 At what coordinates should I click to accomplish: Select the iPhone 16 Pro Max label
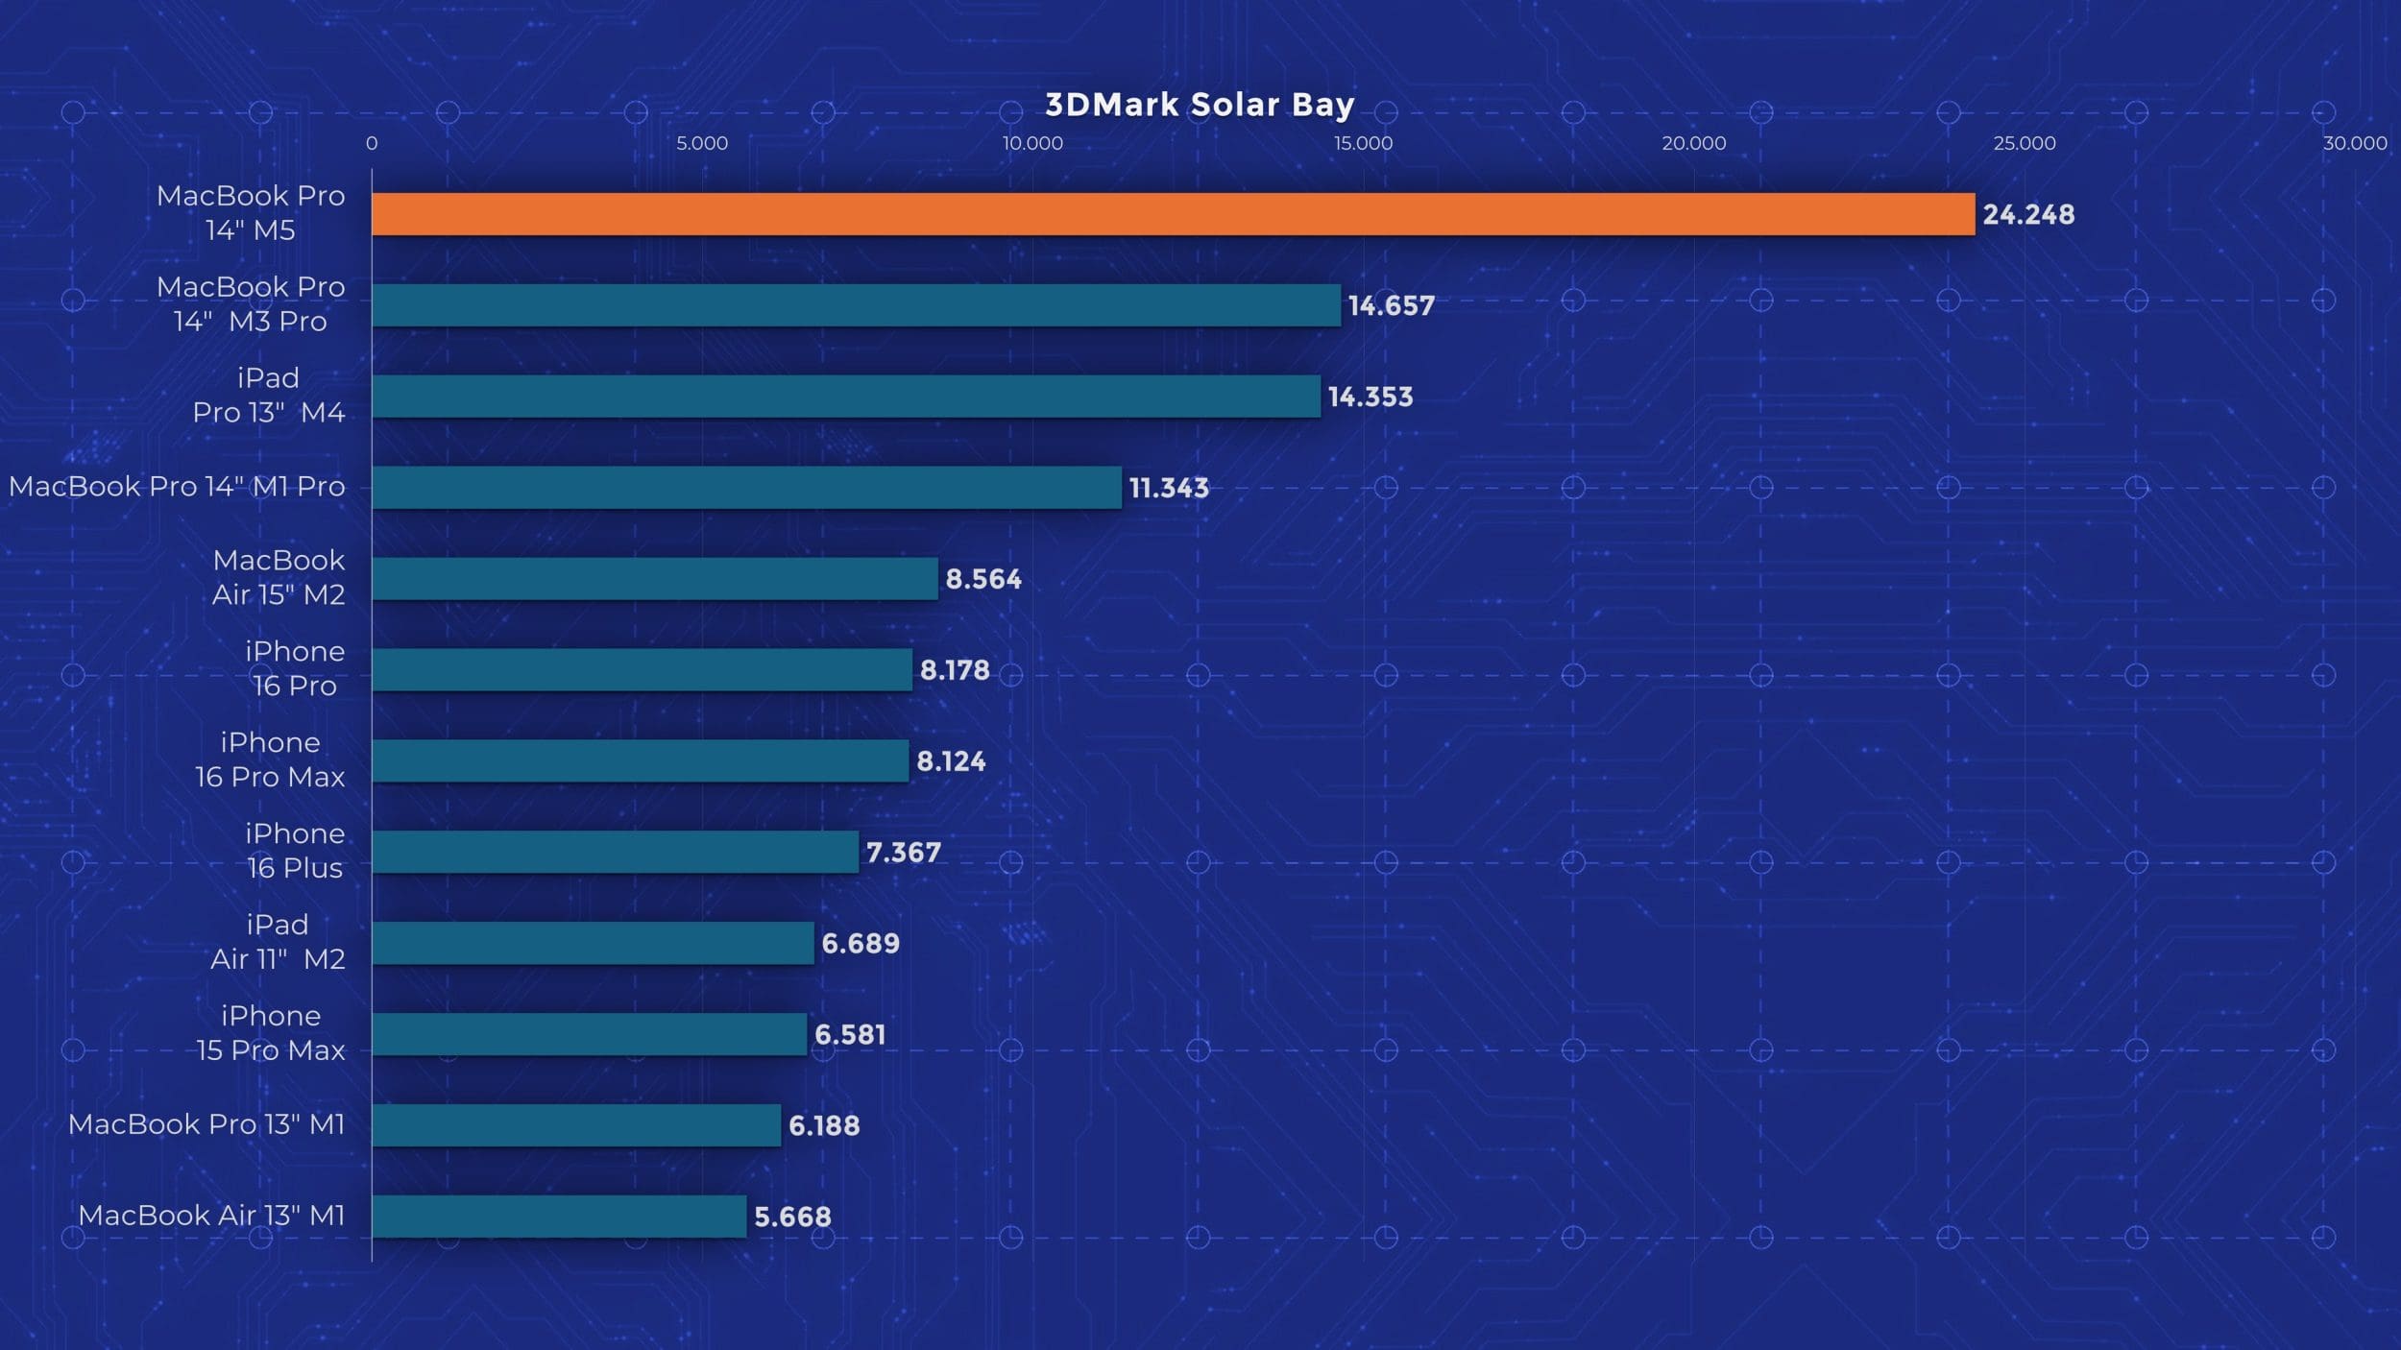point(270,759)
